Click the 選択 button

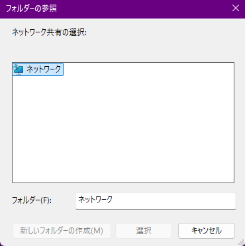[144, 231]
